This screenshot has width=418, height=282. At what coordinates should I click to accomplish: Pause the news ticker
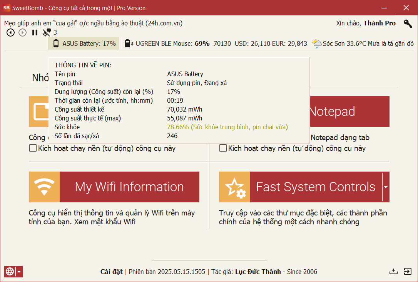(x=35, y=33)
